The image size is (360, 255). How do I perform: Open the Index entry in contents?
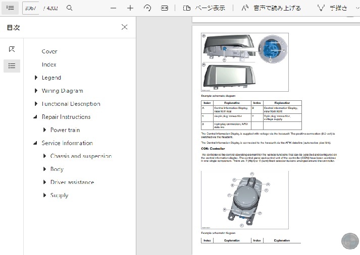tap(49, 65)
